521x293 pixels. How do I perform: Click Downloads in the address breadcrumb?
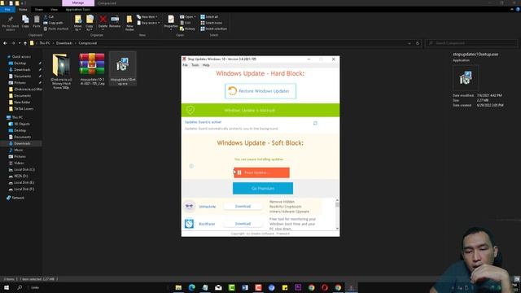pos(64,43)
